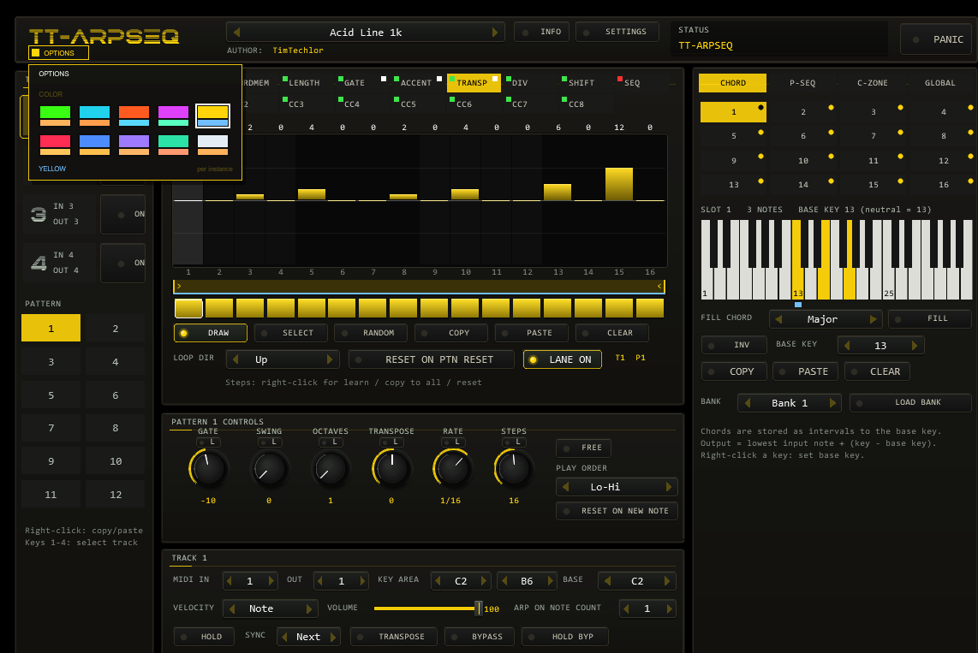Viewport: 978px width, 653px height.
Task: Click chord PASTE button
Action: tap(806, 371)
